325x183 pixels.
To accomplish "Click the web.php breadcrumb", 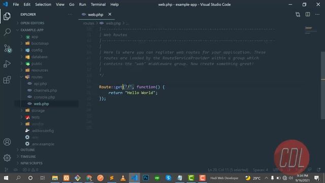I will [113, 23].
